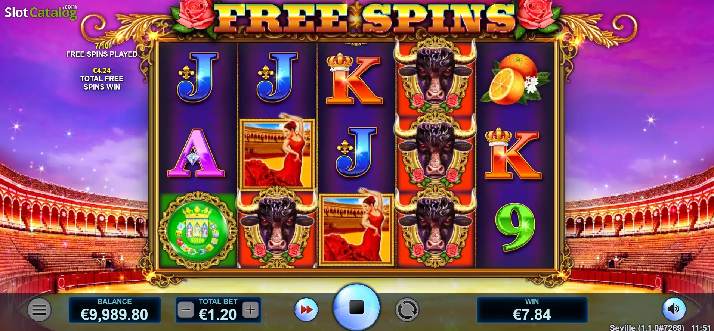Click the balance amount display
The height and width of the screenshot is (331, 714).
(115, 310)
